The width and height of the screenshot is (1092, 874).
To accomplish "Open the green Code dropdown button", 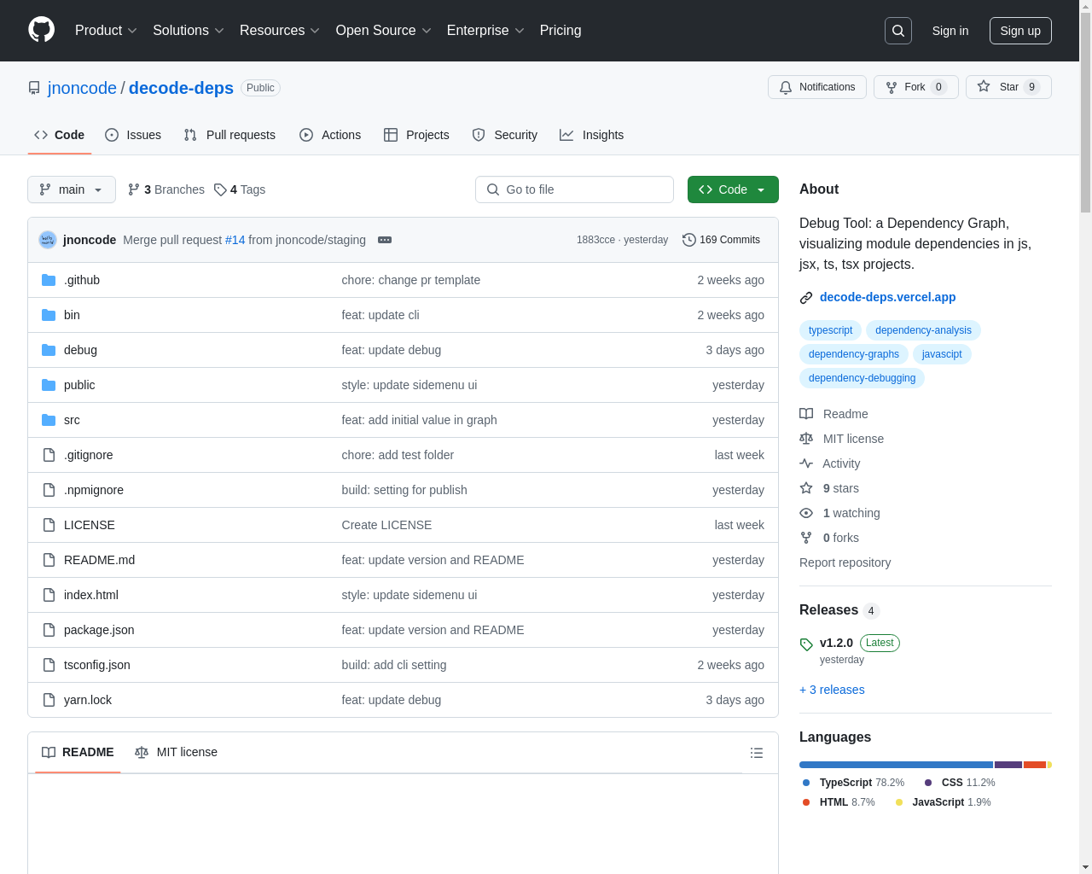I will click(x=733, y=189).
